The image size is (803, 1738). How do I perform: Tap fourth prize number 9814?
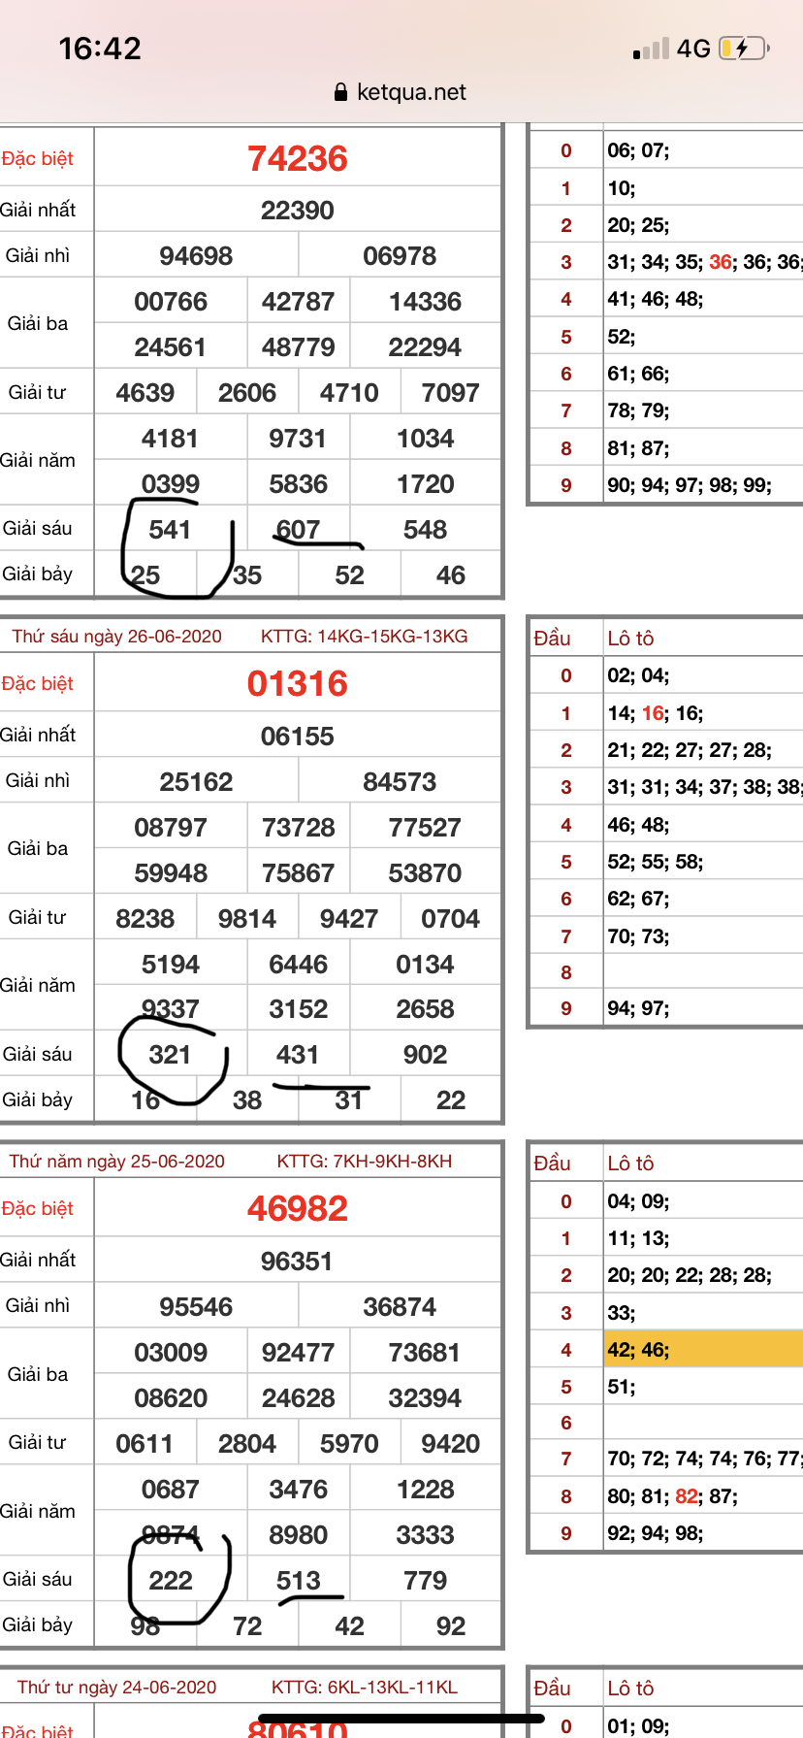click(247, 919)
